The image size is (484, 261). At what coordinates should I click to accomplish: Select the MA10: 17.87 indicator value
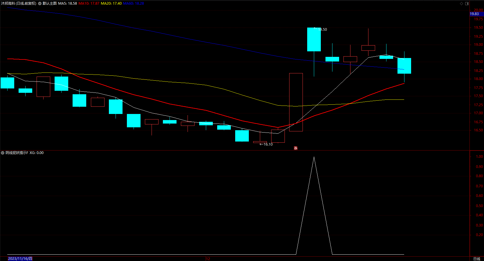click(x=89, y=3)
